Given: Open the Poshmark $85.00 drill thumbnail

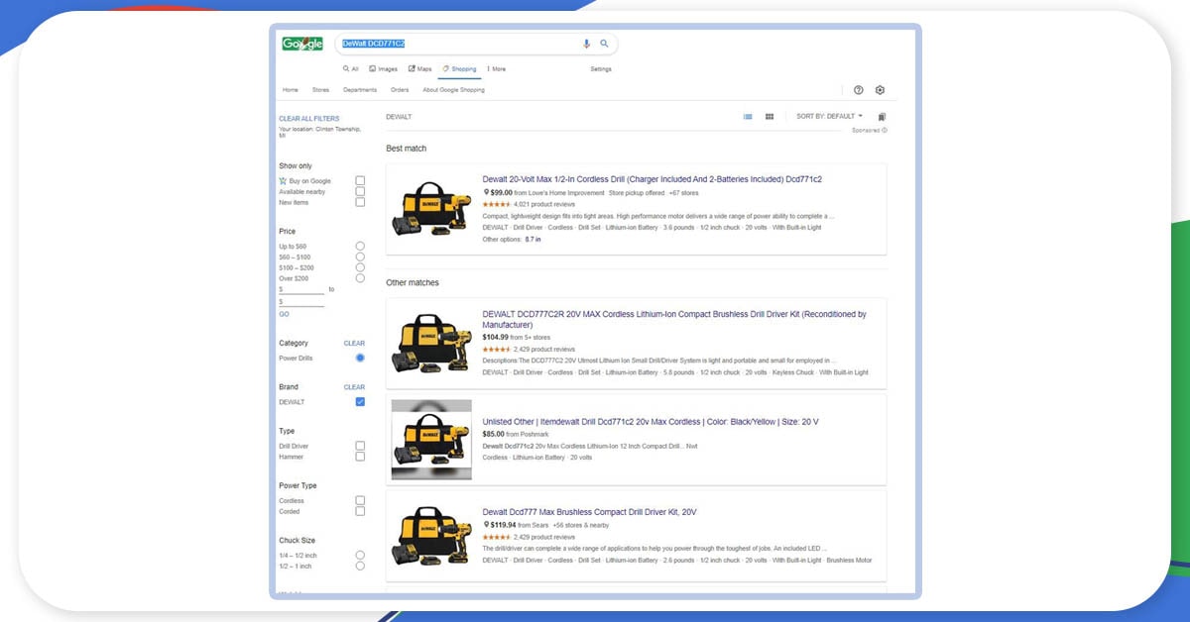Looking at the screenshot, I should 431,440.
